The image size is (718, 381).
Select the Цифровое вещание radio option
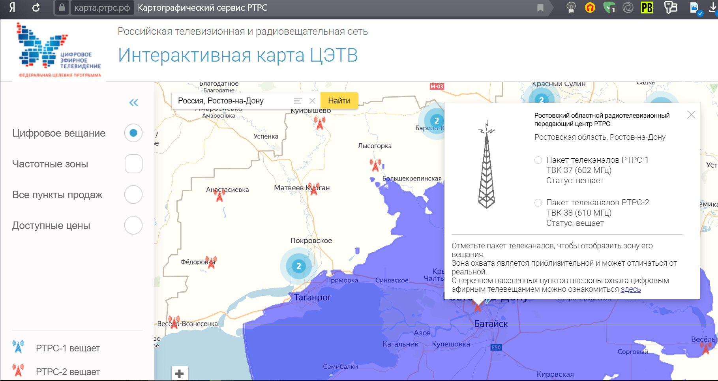pos(133,133)
